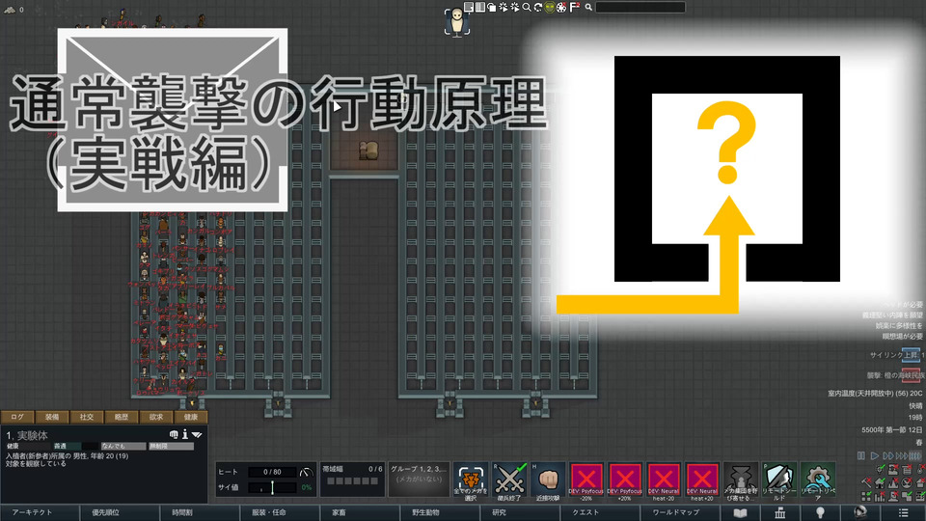Adjust the サイ値 psyfocus target slider
This screenshot has height=521, width=926.
pos(272,487)
